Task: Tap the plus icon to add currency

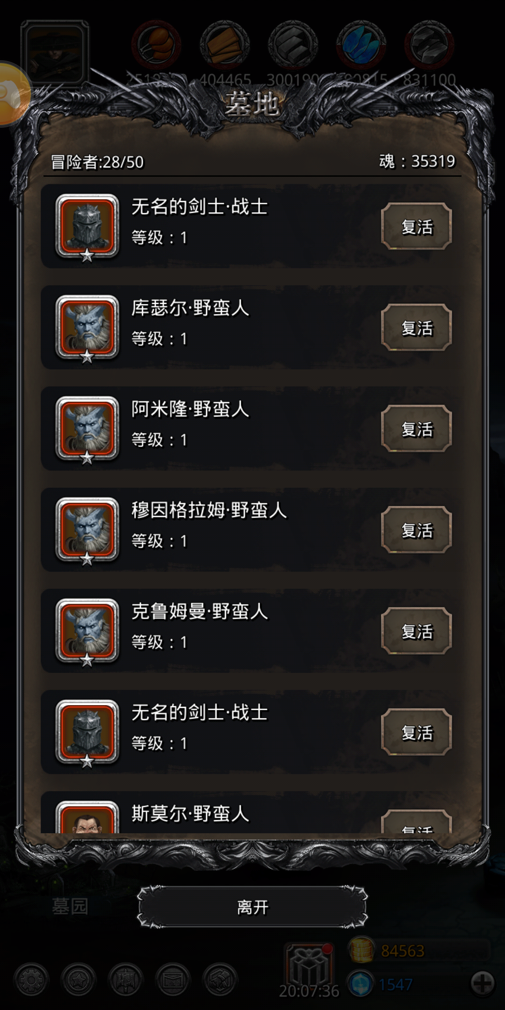Action: pyautogui.click(x=483, y=982)
